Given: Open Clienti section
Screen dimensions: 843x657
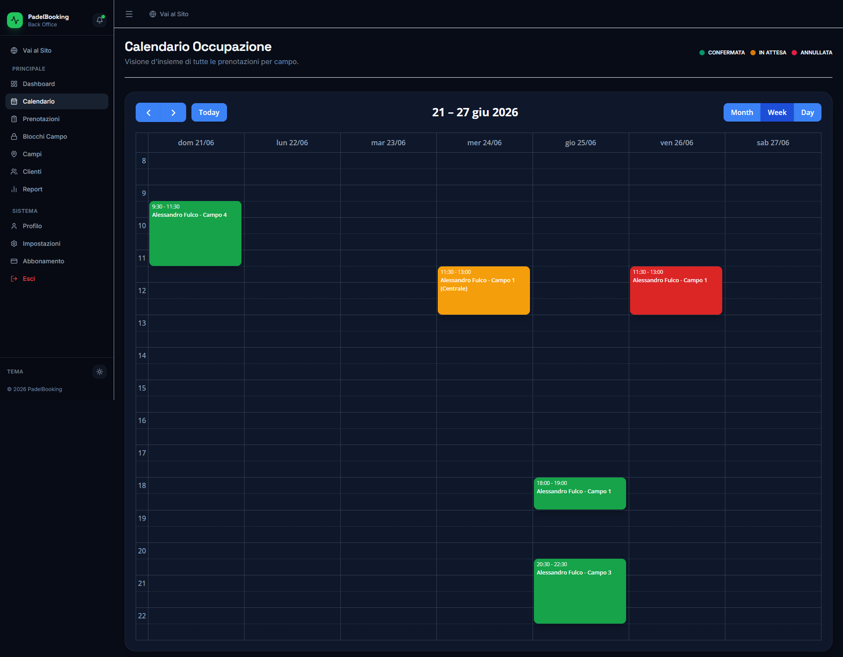Looking at the screenshot, I should tap(57, 172).
